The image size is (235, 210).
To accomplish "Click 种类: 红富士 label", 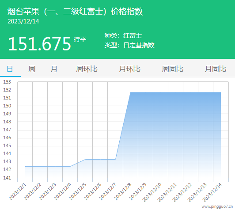I will 123,35.
